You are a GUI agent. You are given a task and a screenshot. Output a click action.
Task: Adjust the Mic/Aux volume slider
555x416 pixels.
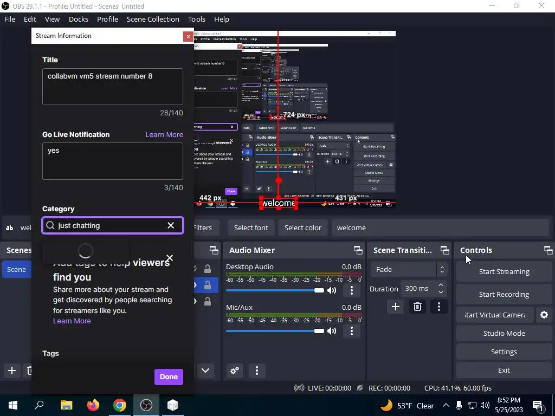pos(275,331)
